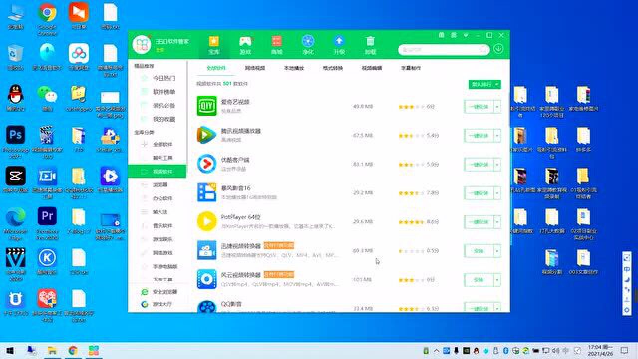The height and width of the screenshot is (359, 638).
Task: Select 装机必备 in the sidebar
Action: [x=158, y=106]
